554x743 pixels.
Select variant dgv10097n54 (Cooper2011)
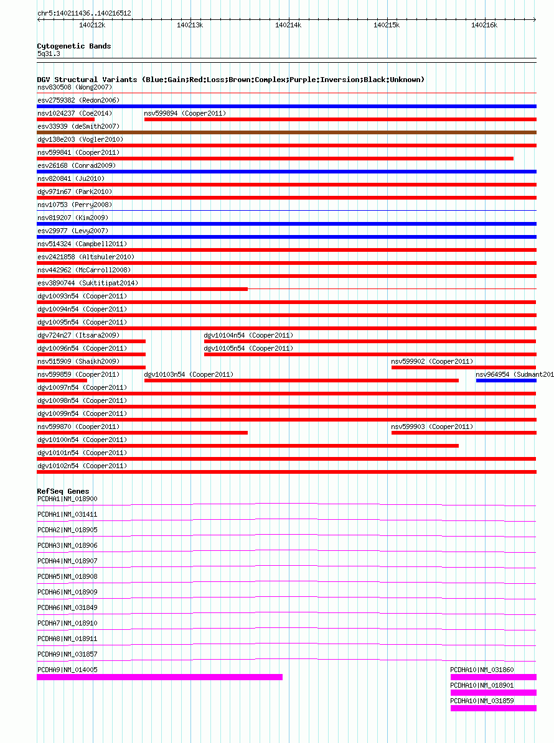pyautogui.click(x=83, y=387)
